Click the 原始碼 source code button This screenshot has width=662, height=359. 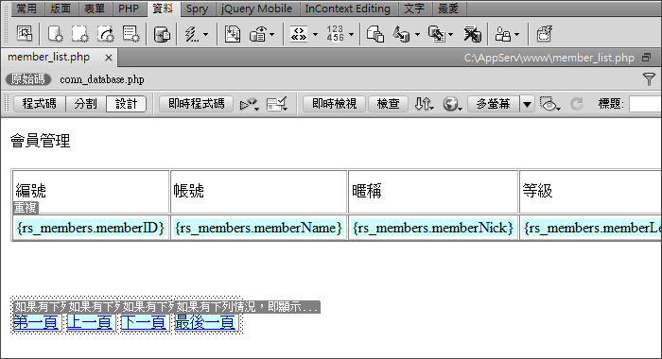(x=28, y=79)
